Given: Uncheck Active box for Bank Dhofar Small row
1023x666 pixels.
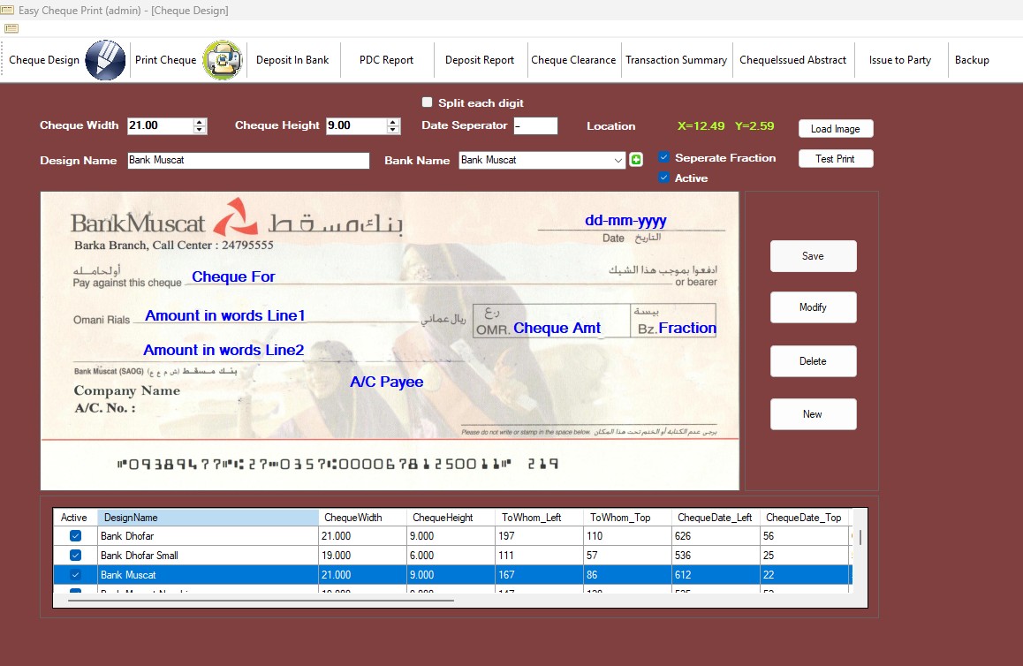Looking at the screenshot, I should pyautogui.click(x=76, y=555).
